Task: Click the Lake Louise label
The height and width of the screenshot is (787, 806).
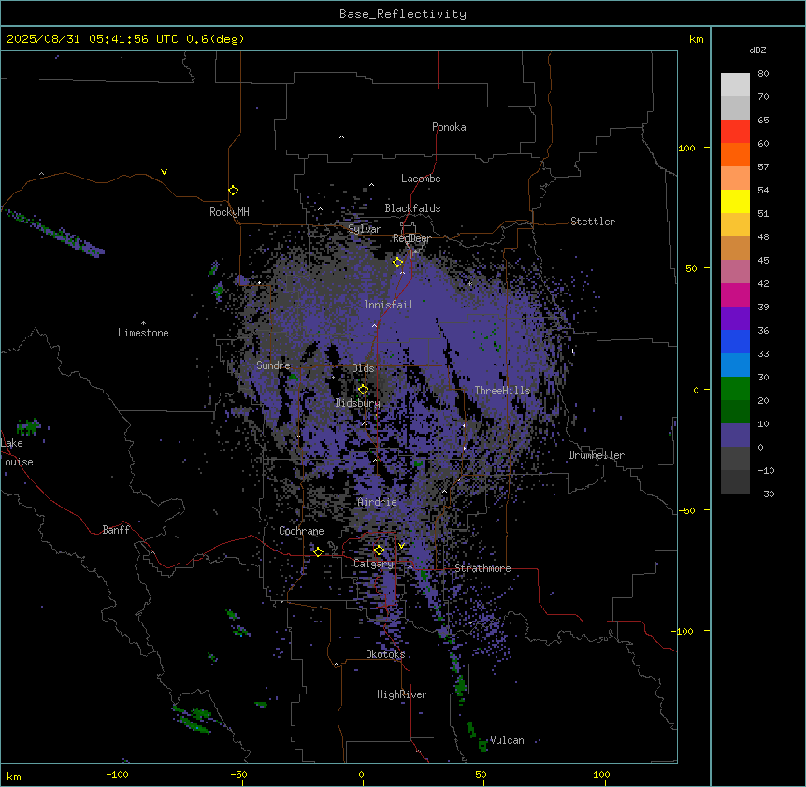Action: pos(17,452)
